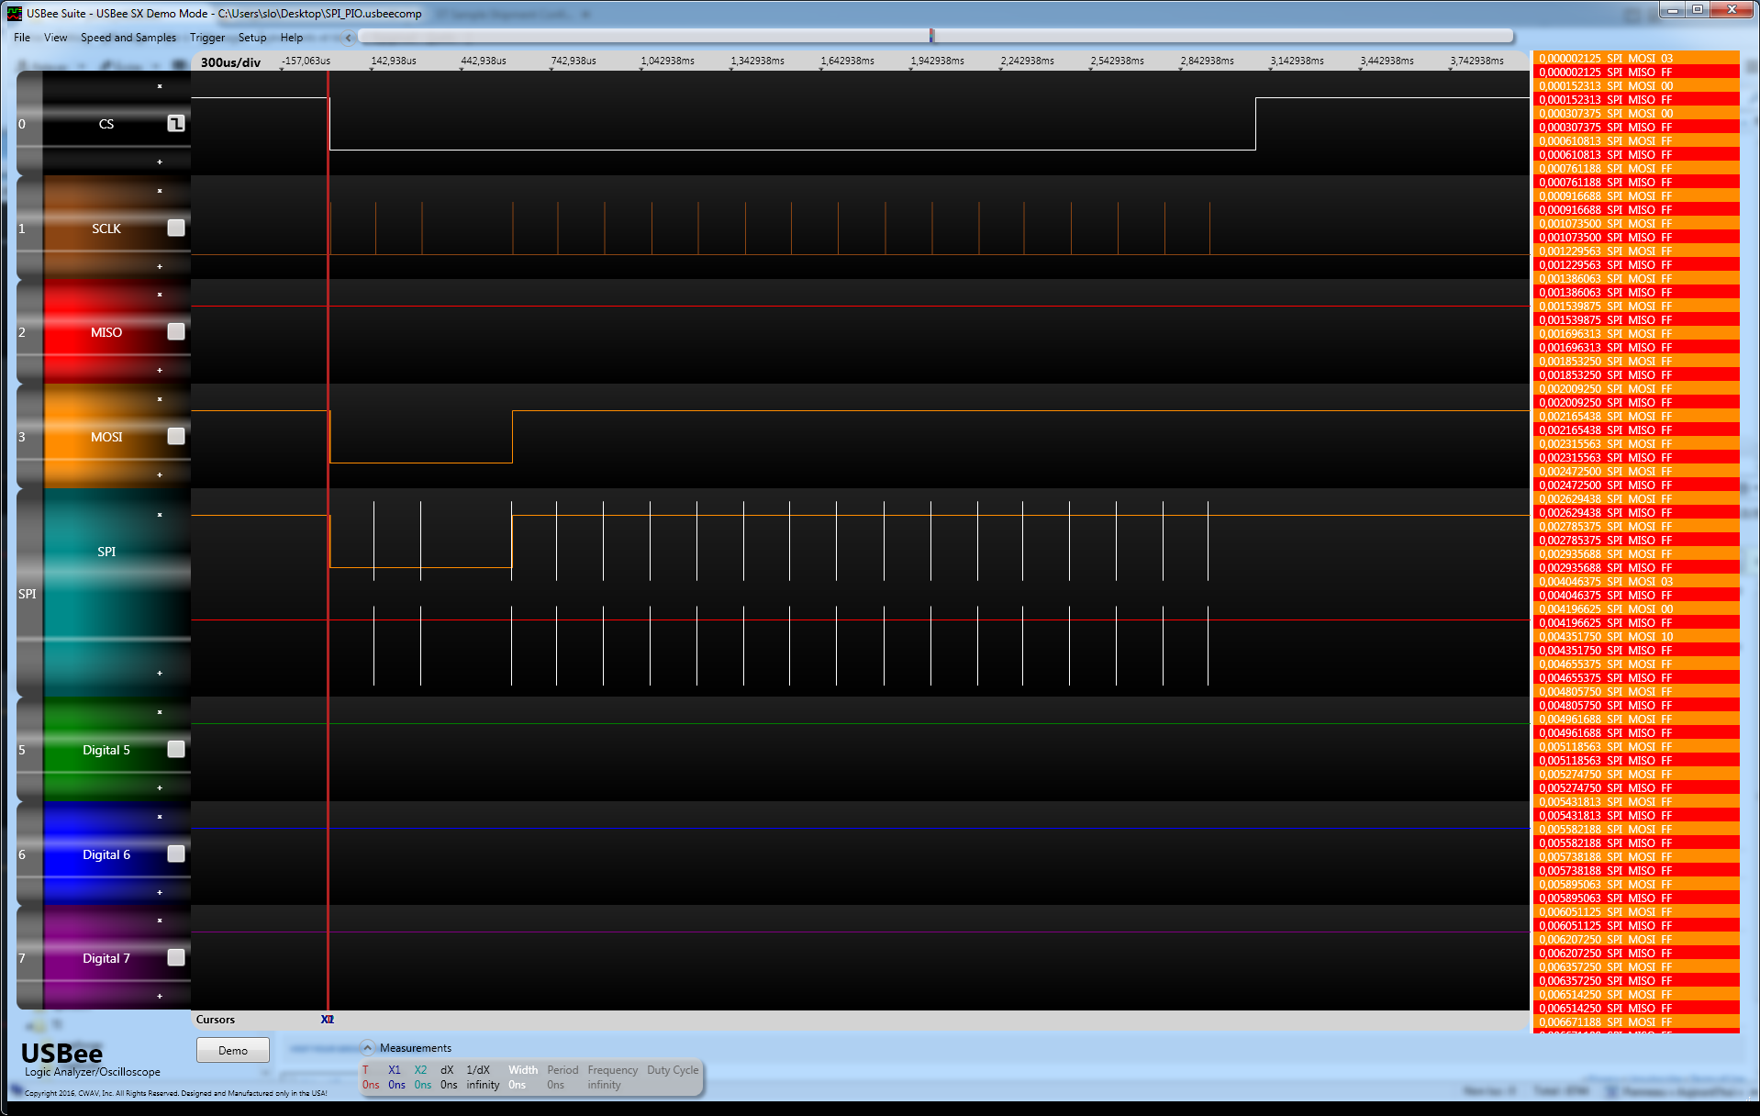Toggle the MISO trigger box
1760x1116 pixels.
click(x=176, y=331)
